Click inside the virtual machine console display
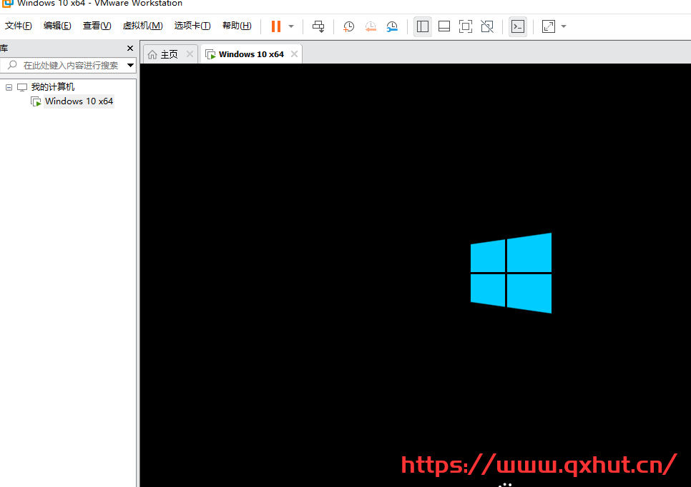 (416, 275)
